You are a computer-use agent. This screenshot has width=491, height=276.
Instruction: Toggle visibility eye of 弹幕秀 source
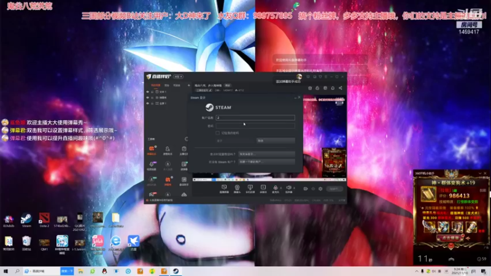tap(148, 98)
